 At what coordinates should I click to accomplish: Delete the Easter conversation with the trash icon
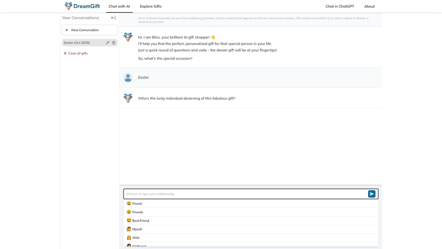pyautogui.click(x=114, y=43)
